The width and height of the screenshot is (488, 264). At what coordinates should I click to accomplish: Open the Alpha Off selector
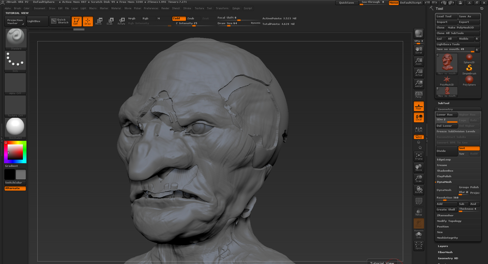click(15, 84)
